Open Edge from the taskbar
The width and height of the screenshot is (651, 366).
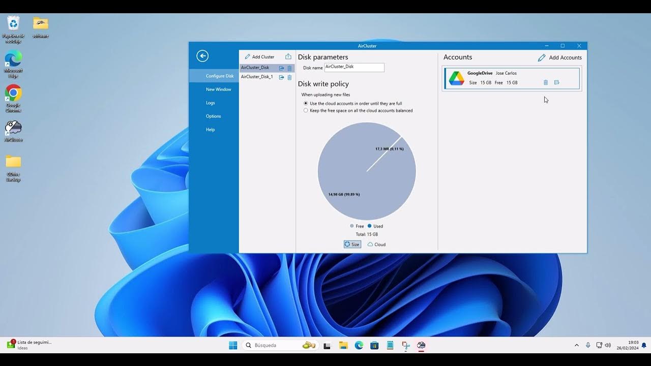(359, 346)
